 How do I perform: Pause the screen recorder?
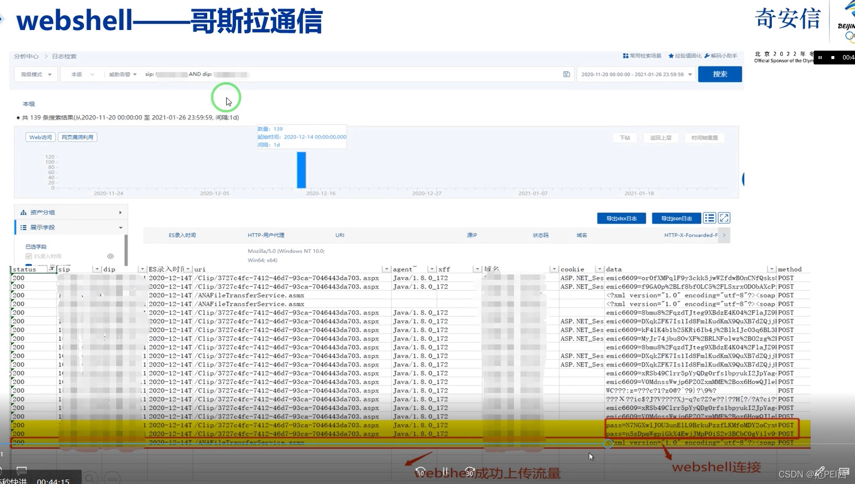pyautogui.click(x=820, y=58)
